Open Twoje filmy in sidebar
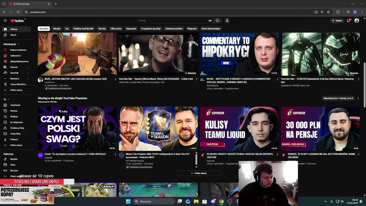Viewport: 366px width, 206px height. tap(16, 134)
